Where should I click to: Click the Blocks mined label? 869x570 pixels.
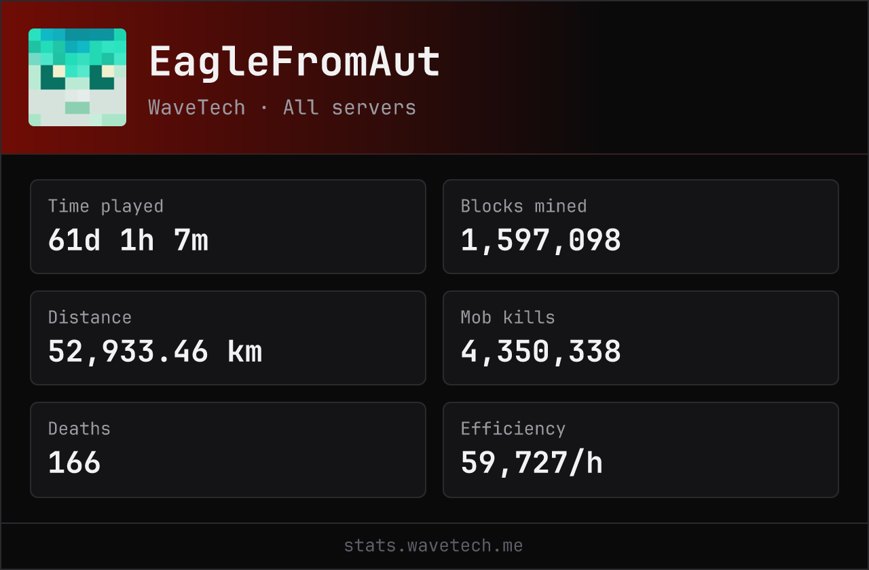(524, 206)
